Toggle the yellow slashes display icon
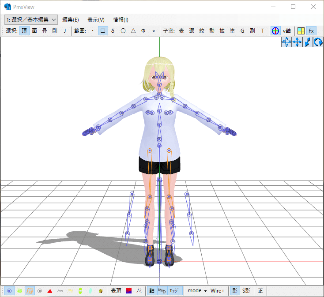 [x=70, y=291]
